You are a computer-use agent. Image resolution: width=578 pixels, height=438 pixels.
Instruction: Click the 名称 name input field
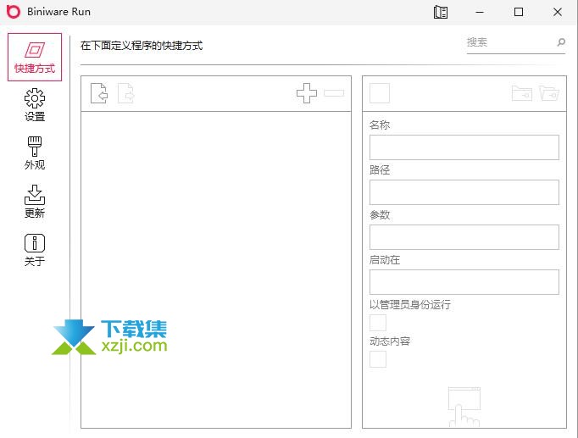coord(464,147)
